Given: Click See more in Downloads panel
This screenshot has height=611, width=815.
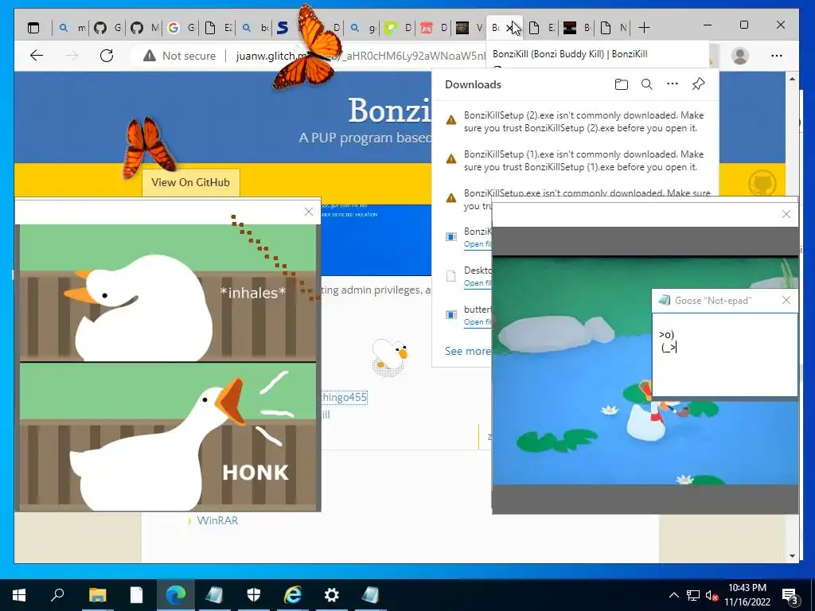Looking at the screenshot, I should pyautogui.click(x=467, y=351).
